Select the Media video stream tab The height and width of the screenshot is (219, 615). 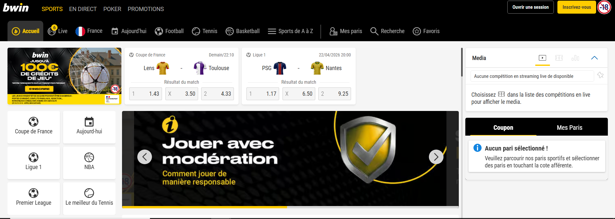point(542,58)
